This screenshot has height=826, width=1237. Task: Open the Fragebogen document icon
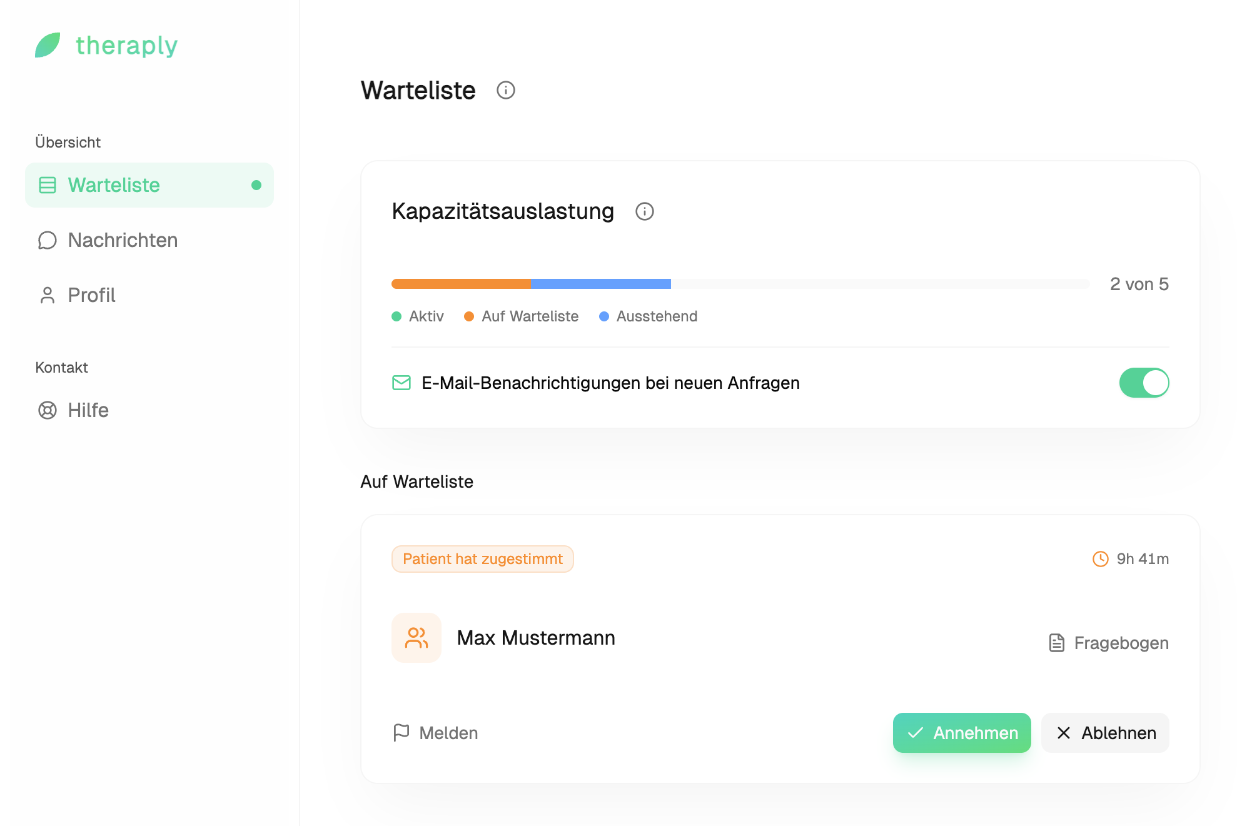(x=1056, y=642)
